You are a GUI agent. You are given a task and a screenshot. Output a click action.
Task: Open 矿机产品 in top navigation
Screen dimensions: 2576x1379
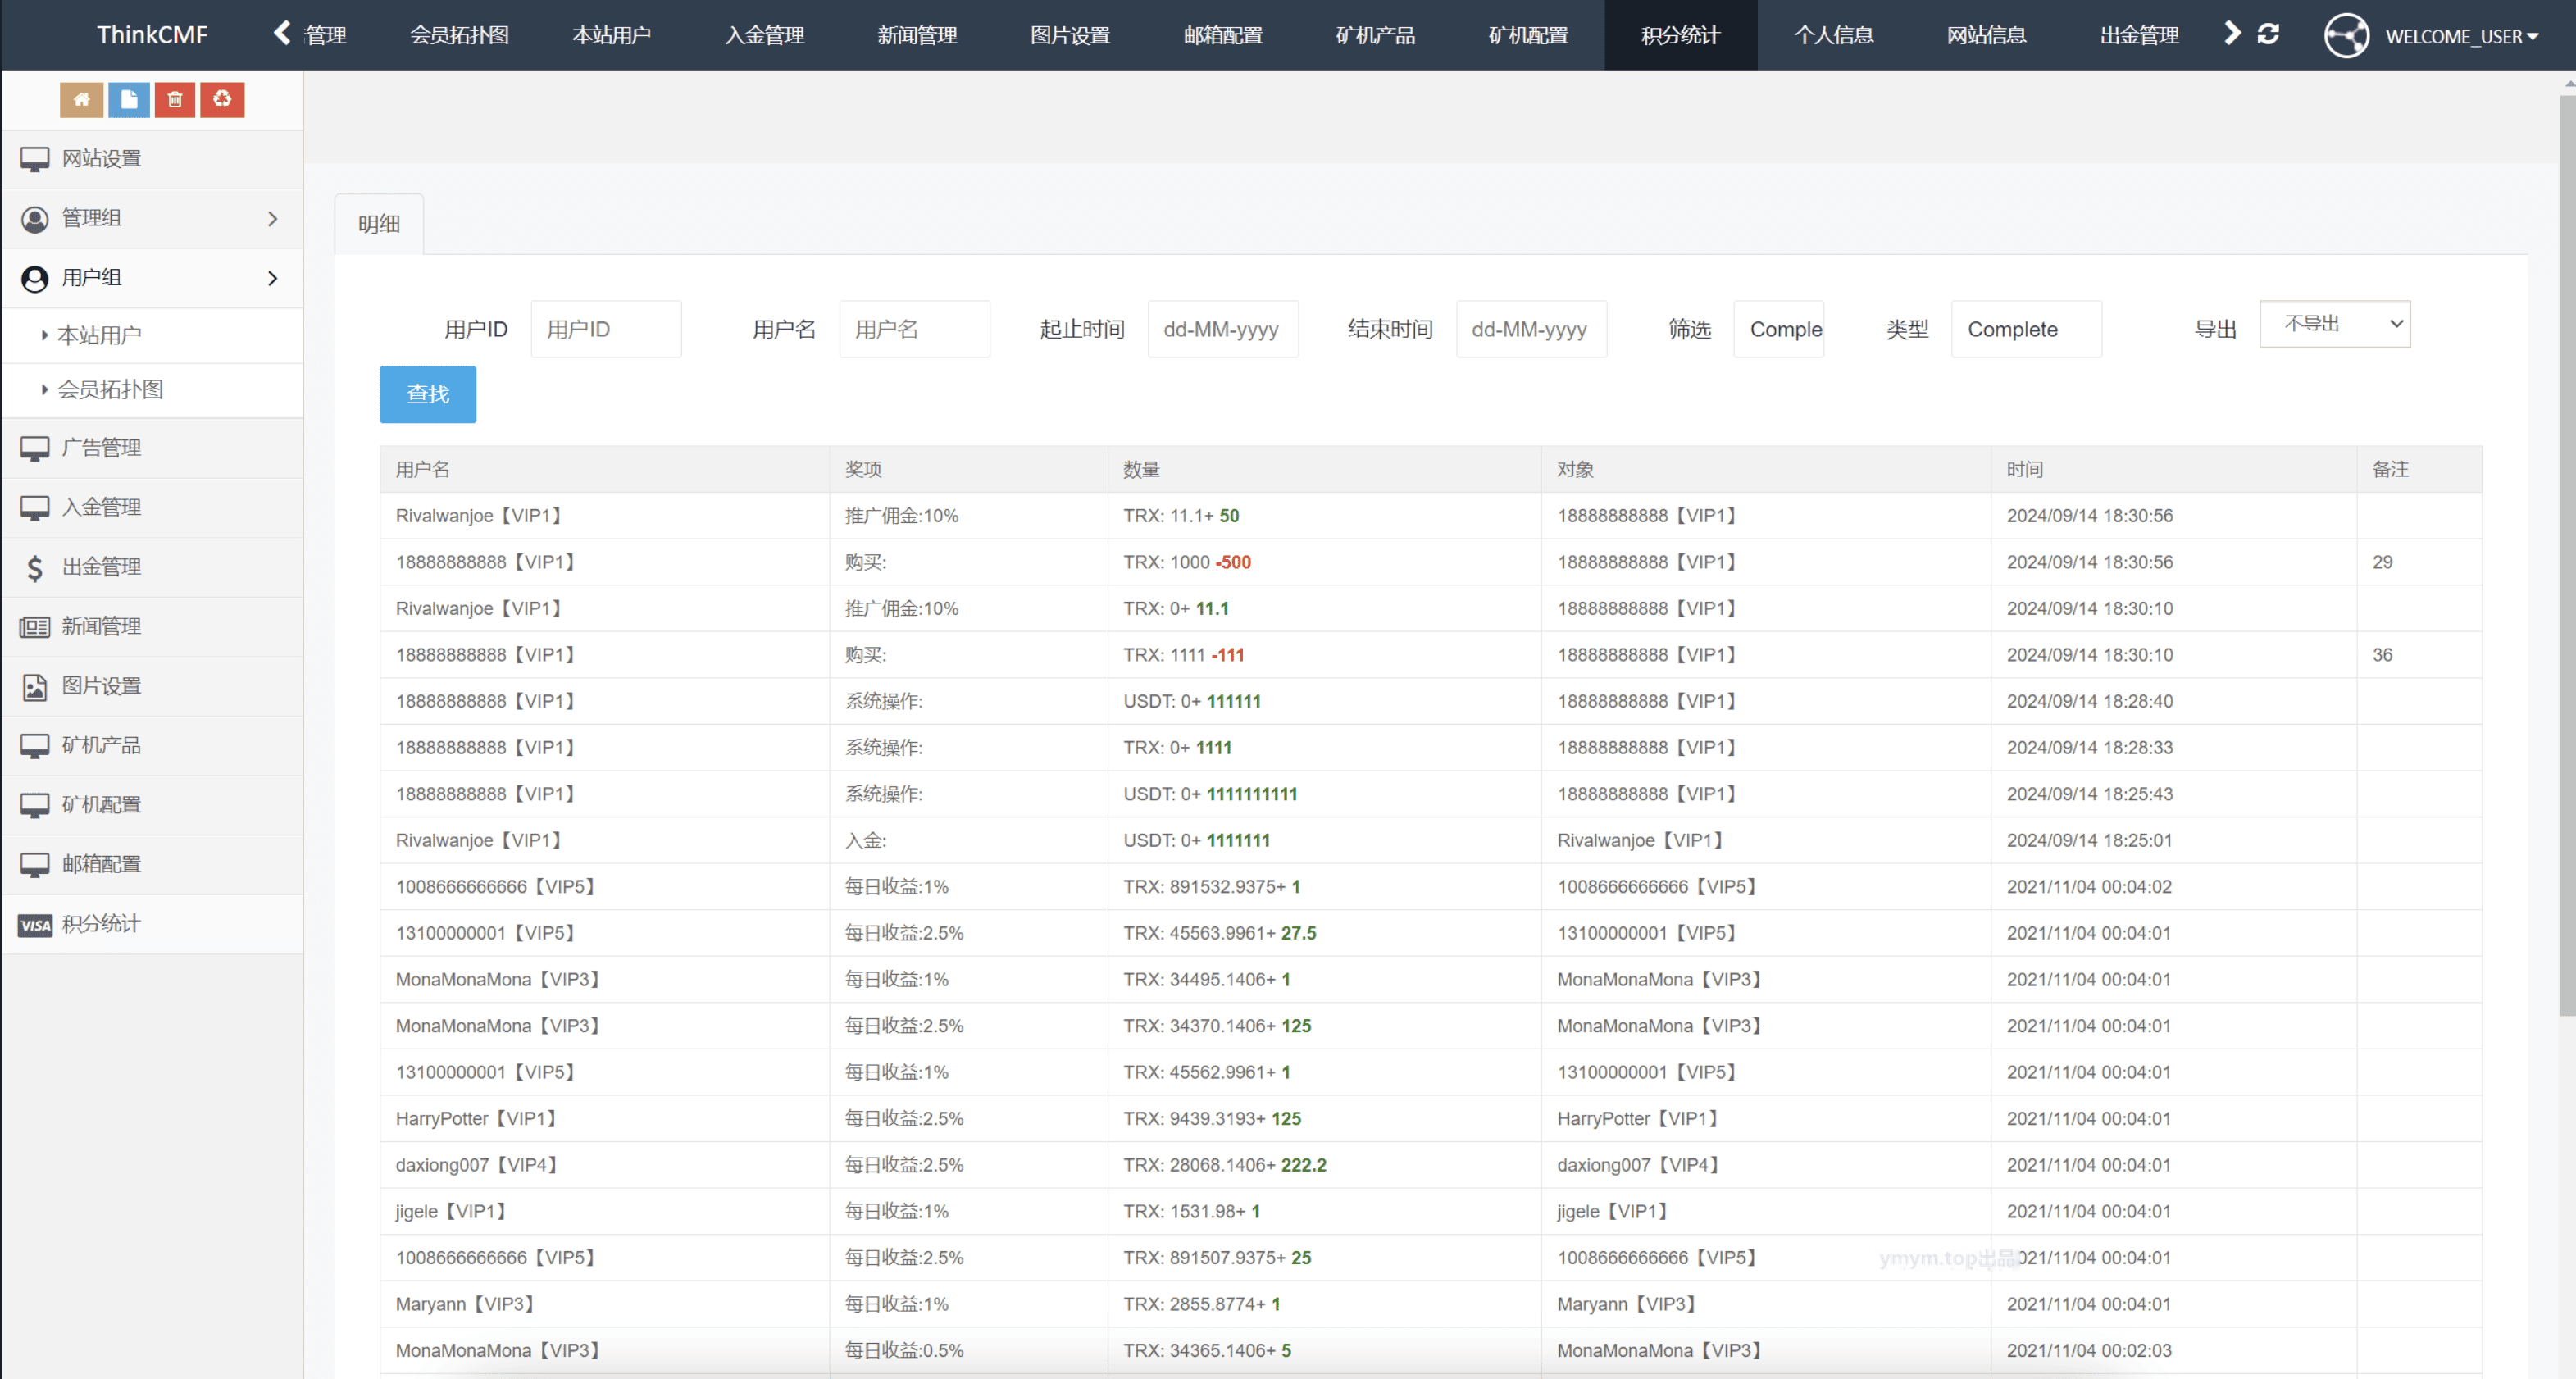[x=1375, y=35]
